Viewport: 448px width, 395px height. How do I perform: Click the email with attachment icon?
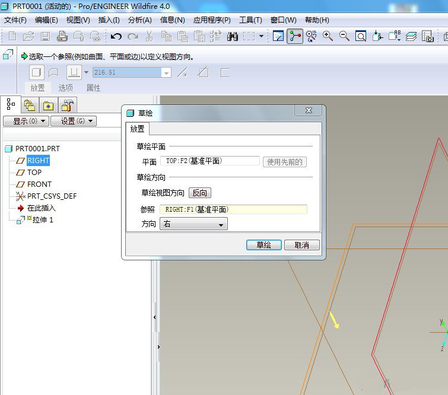(x=78, y=36)
